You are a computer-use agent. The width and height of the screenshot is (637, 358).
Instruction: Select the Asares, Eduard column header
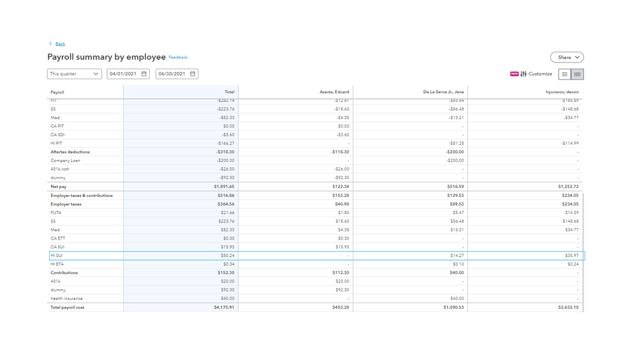pyautogui.click(x=334, y=92)
